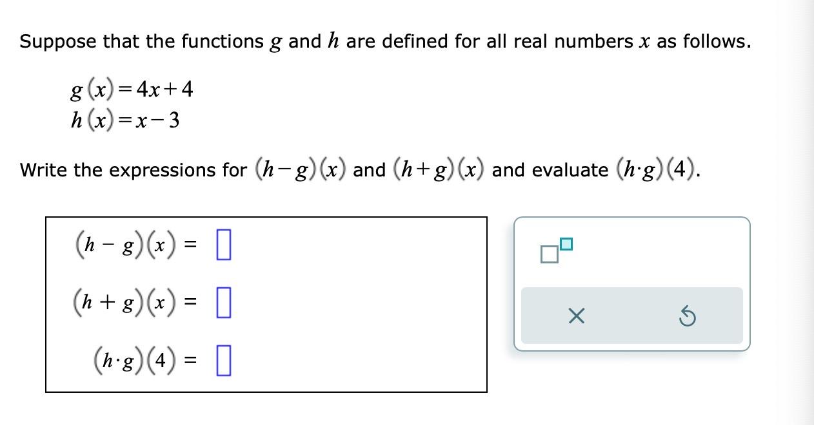Click the math palette panel
This screenshot has height=425, width=814.
click(x=632, y=283)
